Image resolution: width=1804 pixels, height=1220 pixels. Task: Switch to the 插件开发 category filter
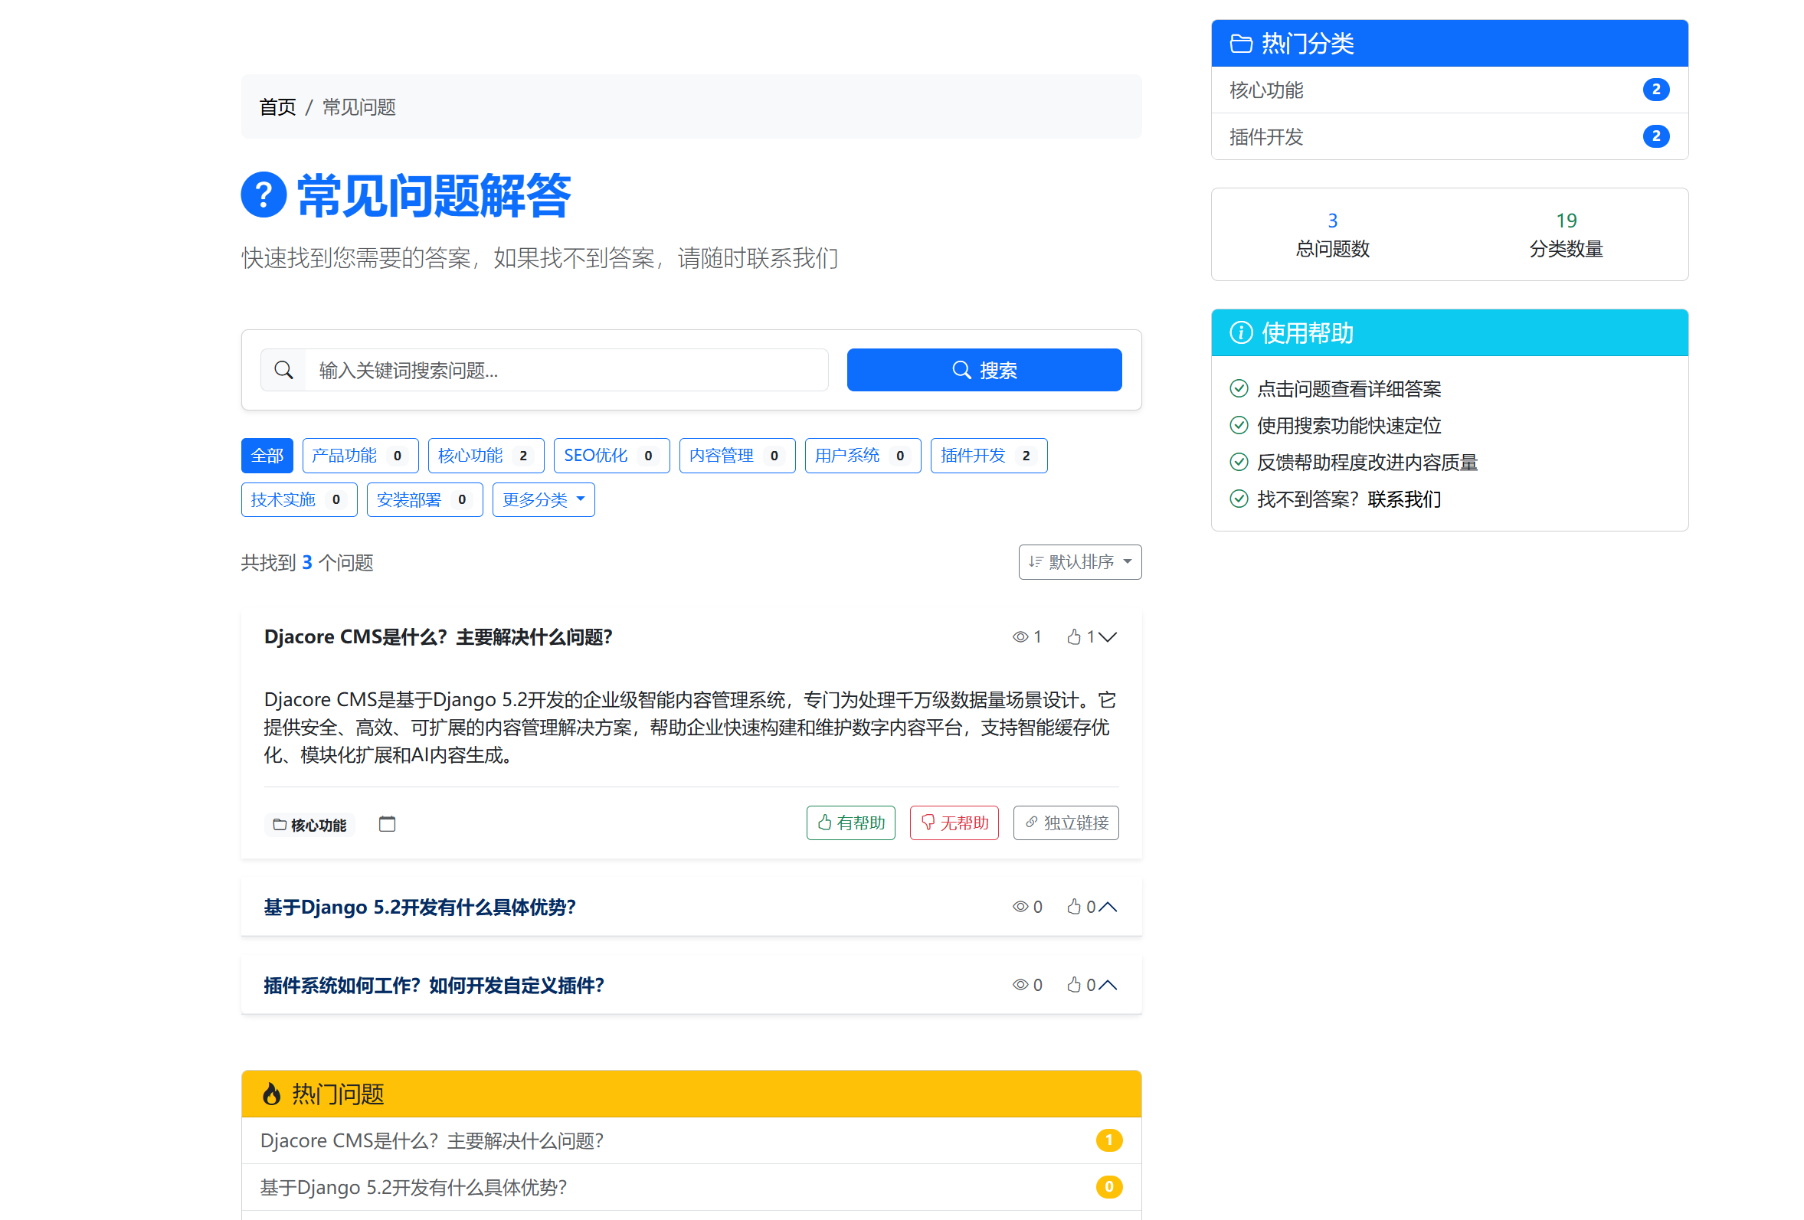988,456
